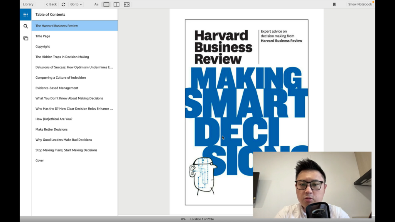Select The Harvard Business Review chapter
This screenshot has width=395, height=222.
[x=74, y=26]
